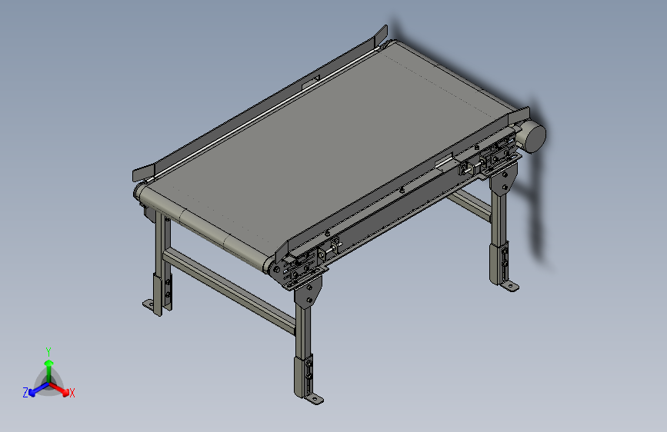
Task: Select the flared guide end at the top corner
Action: [x=381, y=35]
